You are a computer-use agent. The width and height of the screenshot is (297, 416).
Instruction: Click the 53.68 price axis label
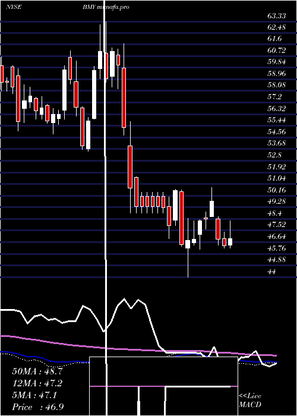(277, 143)
